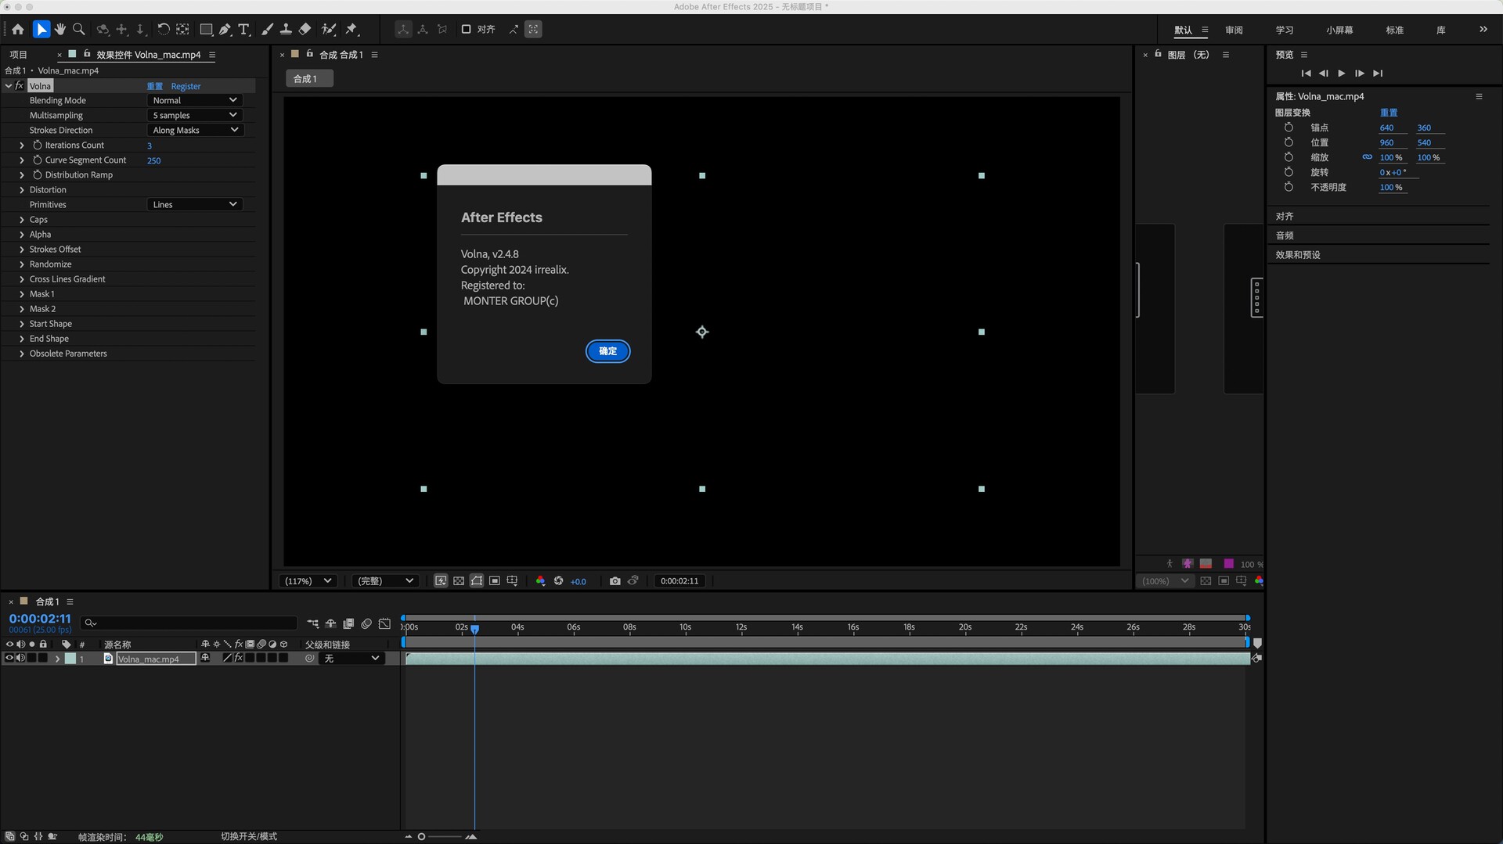This screenshot has width=1503, height=844.
Task: Take a snapshot with camera icon
Action: pos(615,581)
